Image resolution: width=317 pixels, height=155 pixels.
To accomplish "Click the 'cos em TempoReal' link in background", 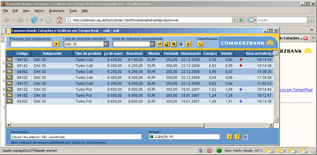I will 296,90.
